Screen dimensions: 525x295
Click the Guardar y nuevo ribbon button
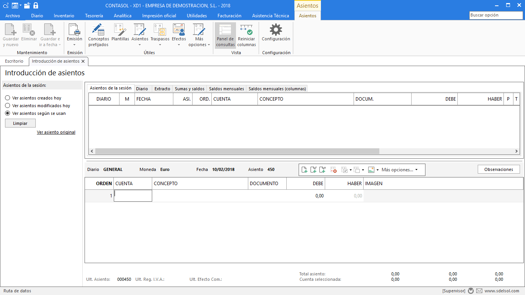pyautogui.click(x=11, y=35)
